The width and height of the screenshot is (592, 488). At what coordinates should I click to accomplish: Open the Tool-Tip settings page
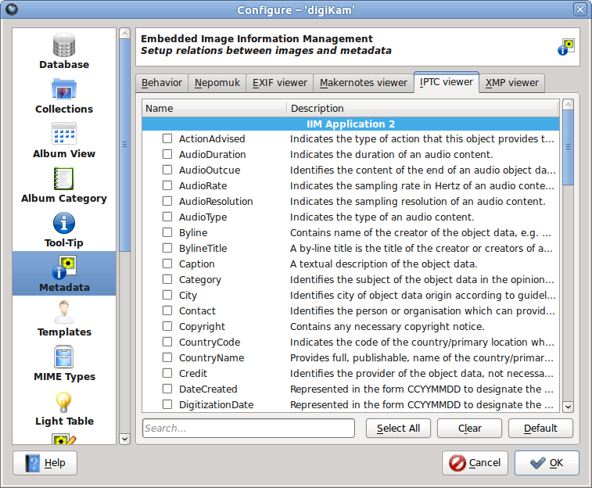(64, 229)
